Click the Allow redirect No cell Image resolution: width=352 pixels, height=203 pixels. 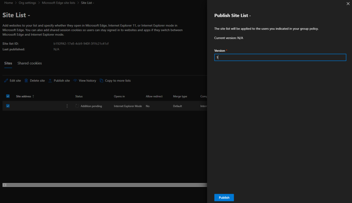point(147,106)
